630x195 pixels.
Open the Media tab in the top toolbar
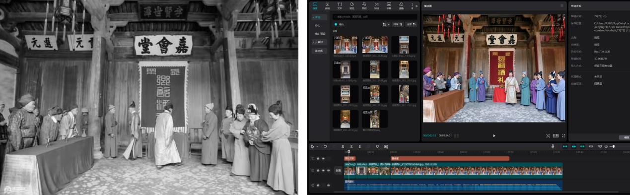tap(314, 5)
